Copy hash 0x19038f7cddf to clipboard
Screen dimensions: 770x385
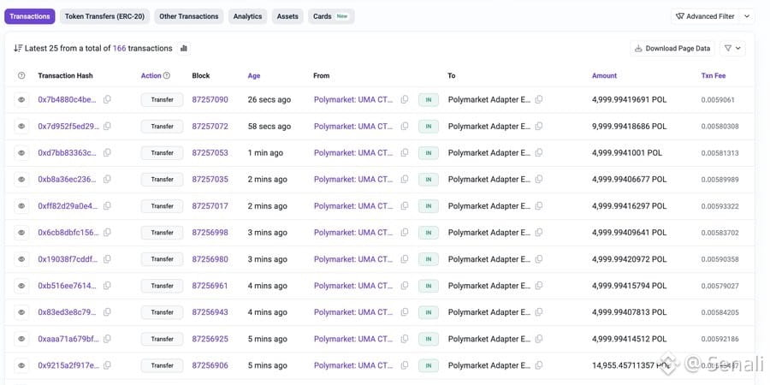click(x=107, y=258)
